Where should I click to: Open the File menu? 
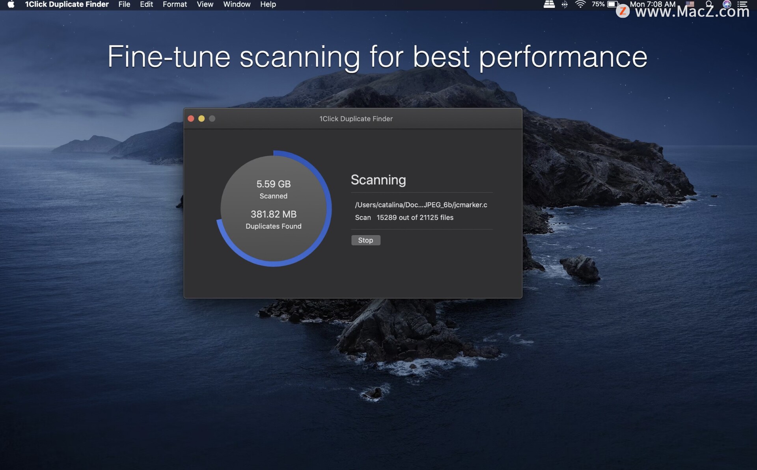point(124,4)
